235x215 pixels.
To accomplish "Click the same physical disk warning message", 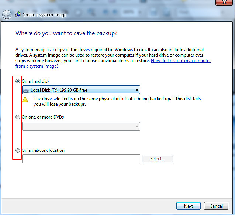I will click(117, 102).
